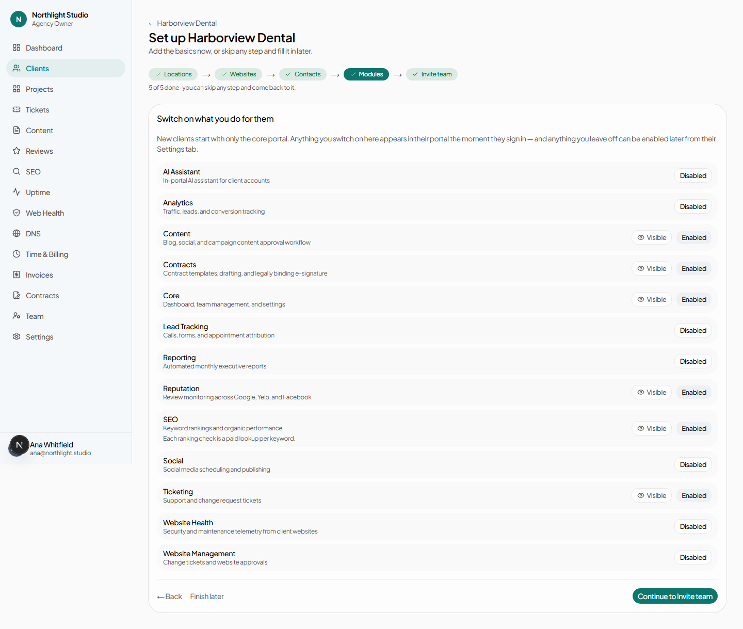Viewport: 743px width, 629px height.
Task: Go to the Websites step
Action: (238, 74)
